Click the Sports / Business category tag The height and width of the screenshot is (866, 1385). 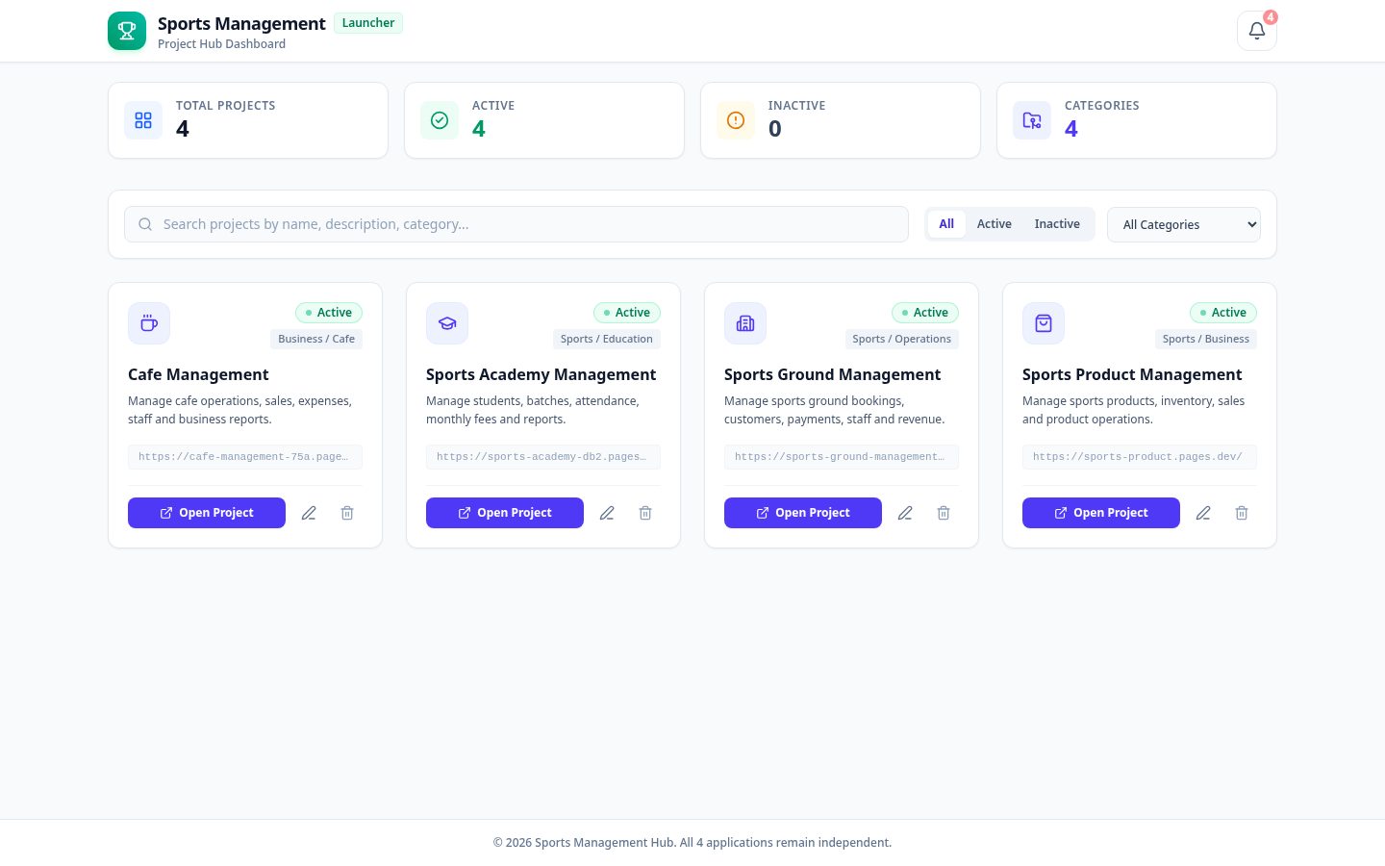(x=1206, y=339)
